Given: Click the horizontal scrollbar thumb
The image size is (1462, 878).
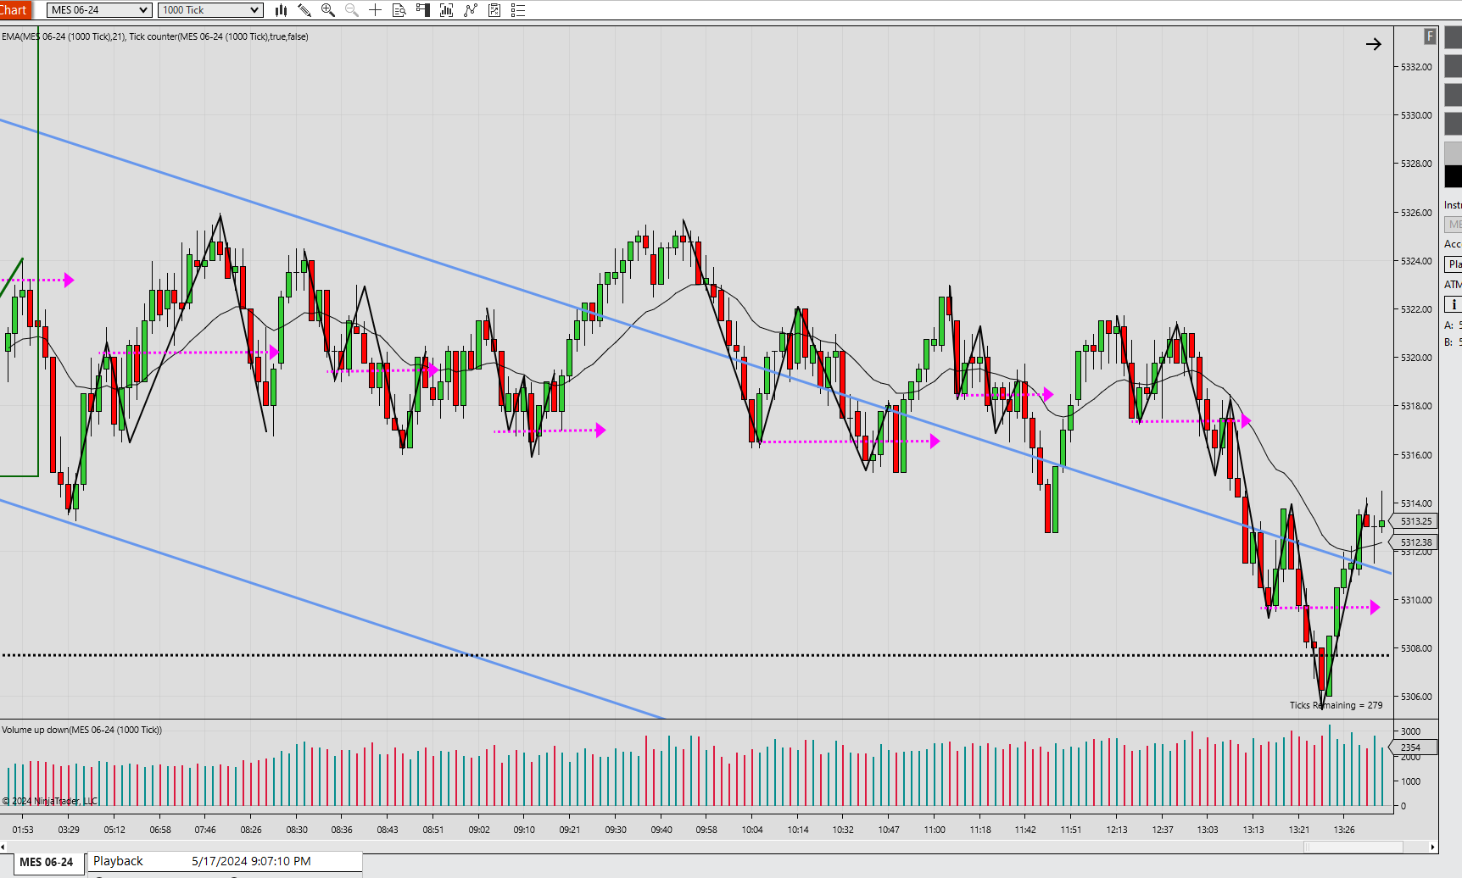Looking at the screenshot, I should click(x=1353, y=847).
